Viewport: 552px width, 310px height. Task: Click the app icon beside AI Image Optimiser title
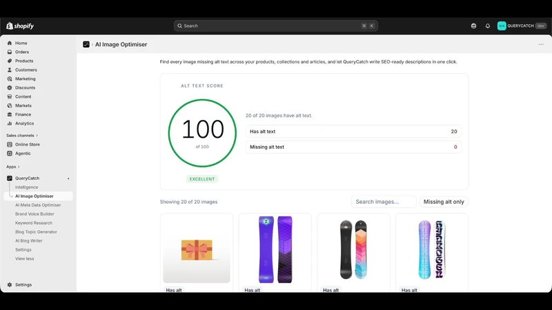click(x=86, y=44)
